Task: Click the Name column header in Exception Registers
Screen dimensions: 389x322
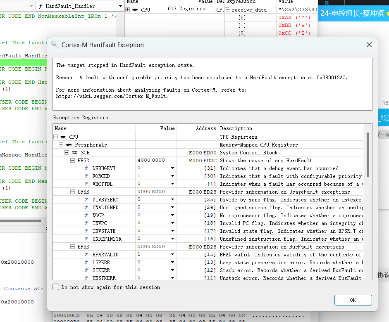Action: pyautogui.click(x=60, y=128)
